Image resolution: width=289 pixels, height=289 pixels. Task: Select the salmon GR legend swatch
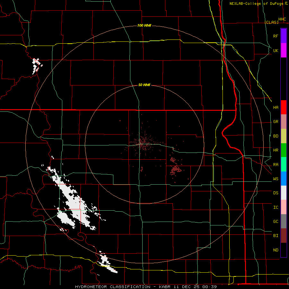click(284, 122)
